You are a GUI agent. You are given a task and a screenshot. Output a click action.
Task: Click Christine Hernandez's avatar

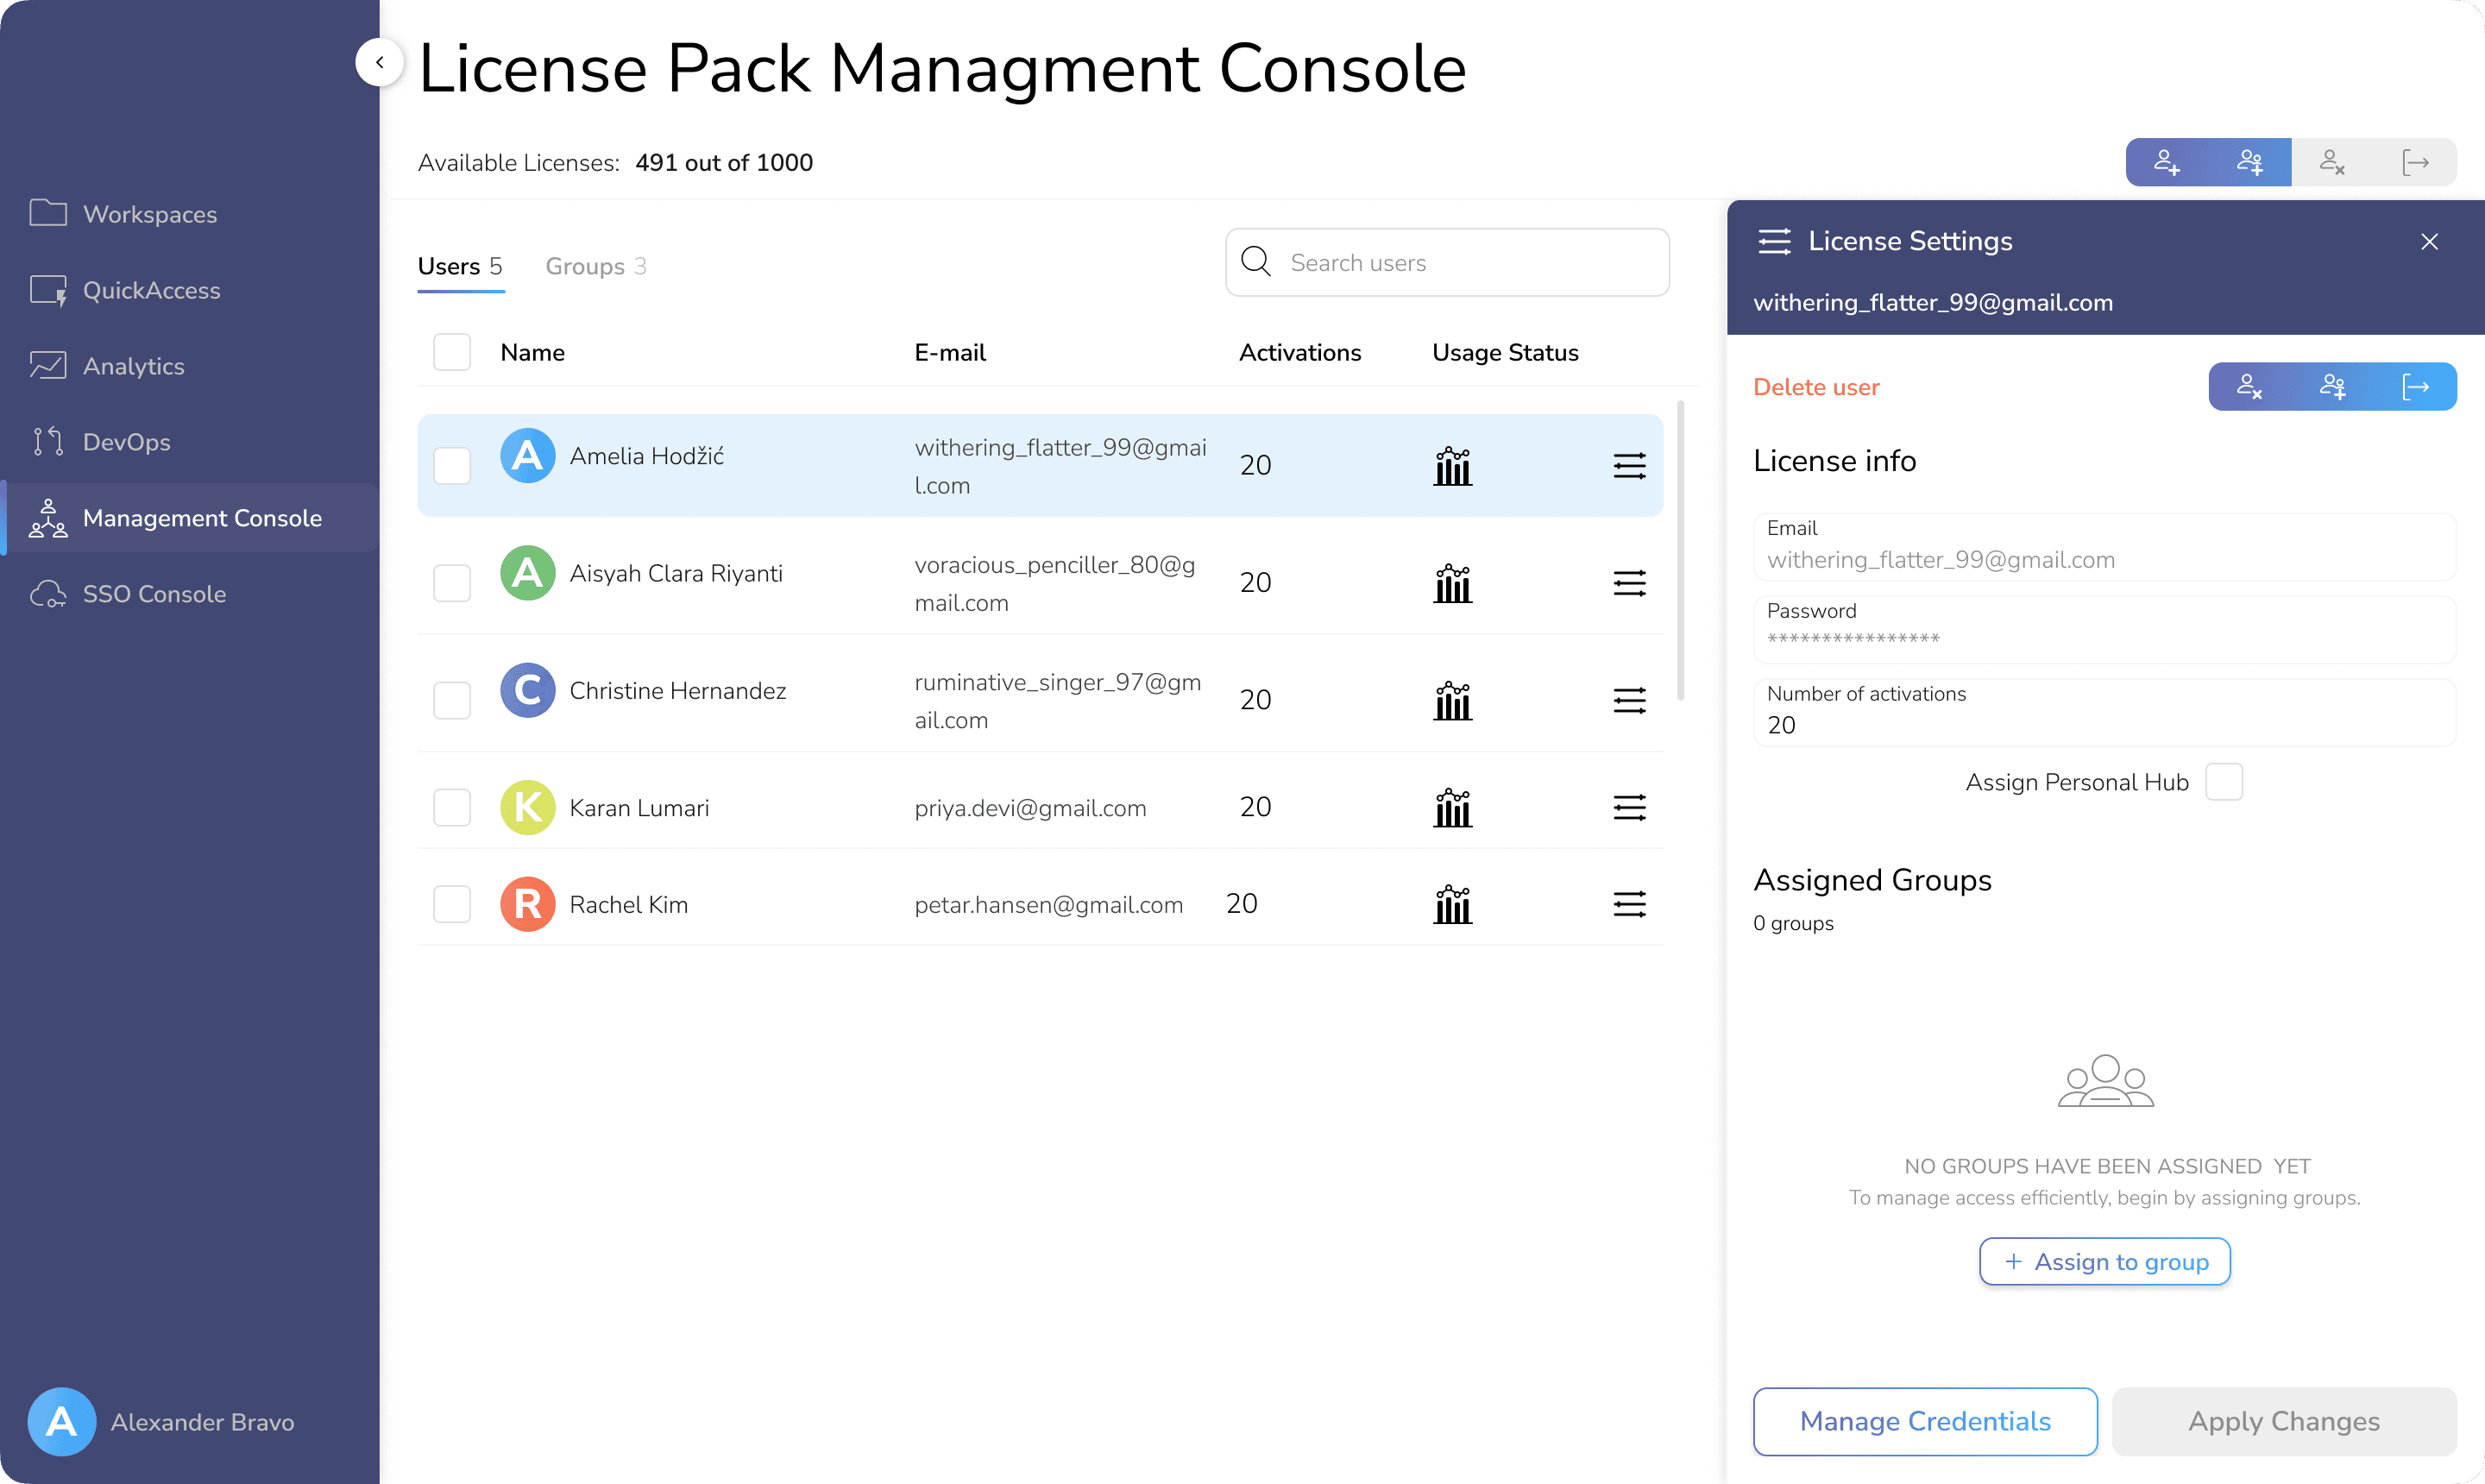coord(527,690)
